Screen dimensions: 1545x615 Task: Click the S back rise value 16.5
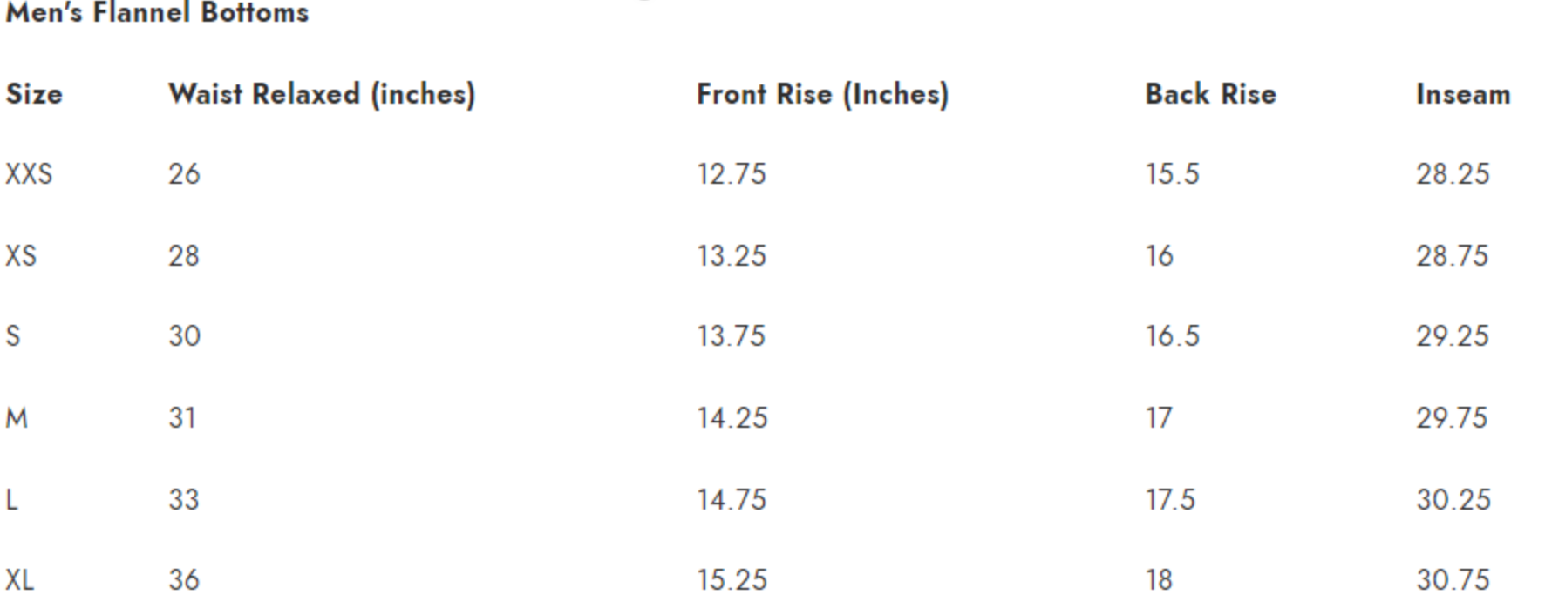(x=1172, y=336)
